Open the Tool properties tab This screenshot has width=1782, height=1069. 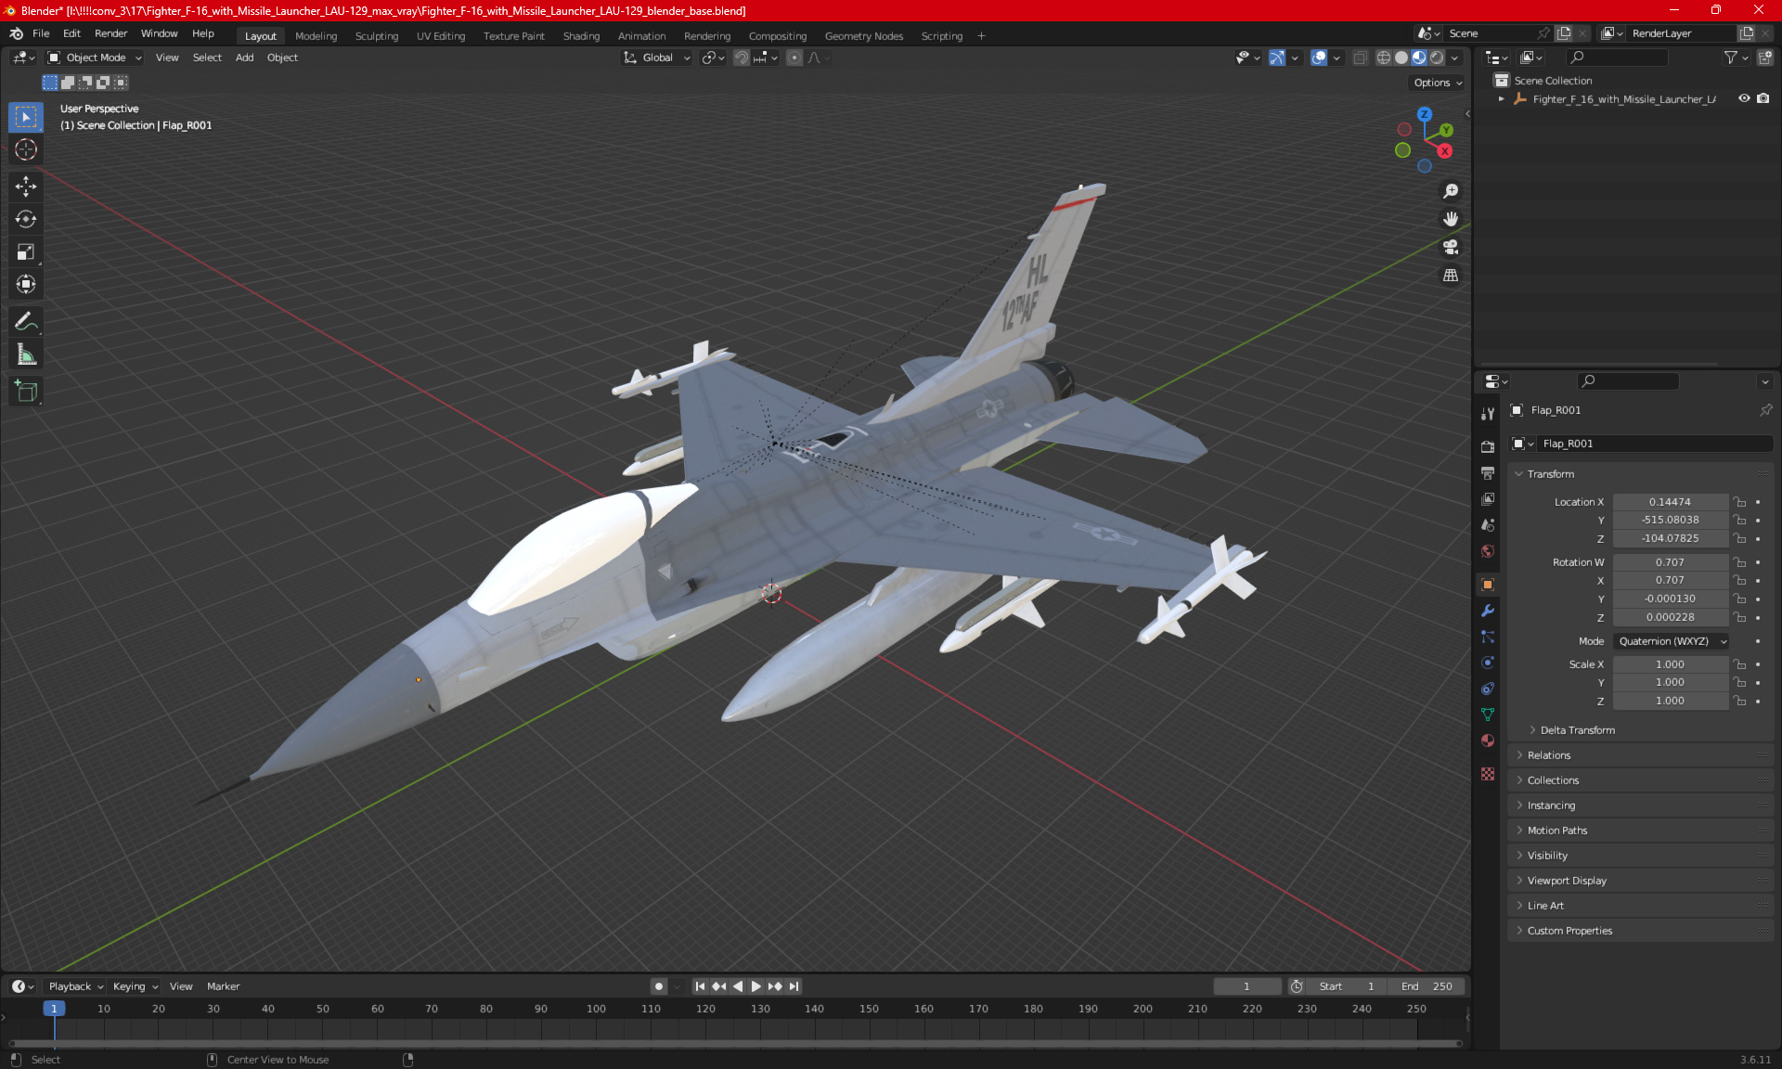(1488, 414)
